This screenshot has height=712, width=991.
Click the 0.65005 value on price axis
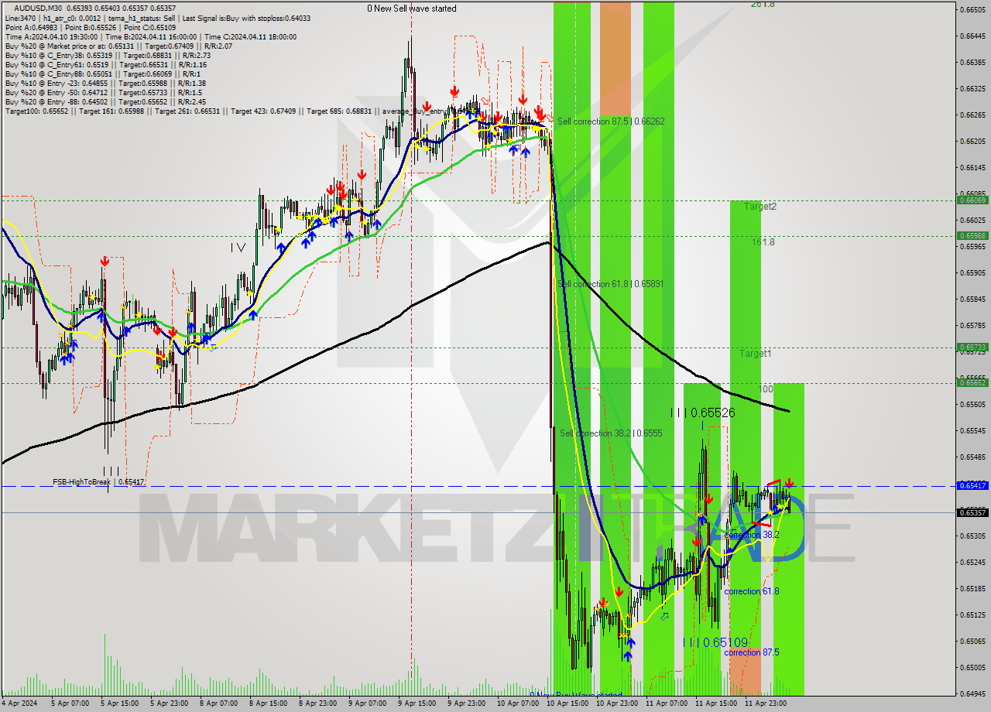click(x=972, y=667)
